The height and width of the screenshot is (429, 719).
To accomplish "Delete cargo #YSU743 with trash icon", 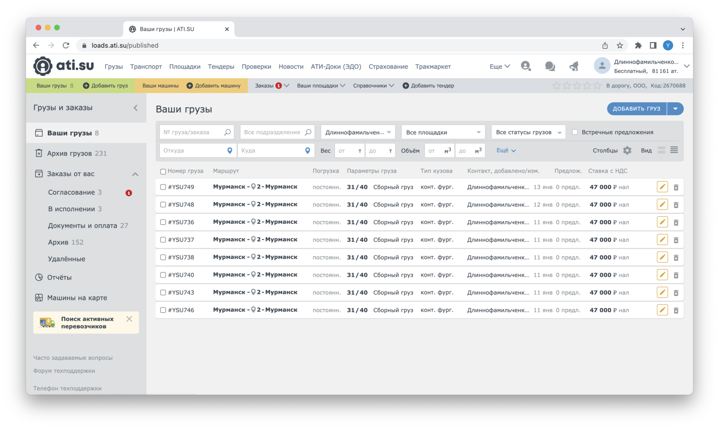I will point(676,293).
